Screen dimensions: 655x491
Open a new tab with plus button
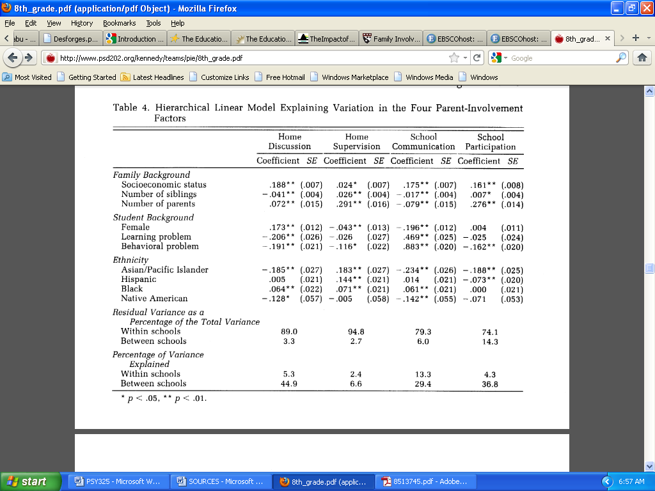tap(635, 38)
